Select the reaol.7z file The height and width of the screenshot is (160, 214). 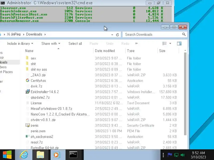pyautogui.click(x=37, y=142)
